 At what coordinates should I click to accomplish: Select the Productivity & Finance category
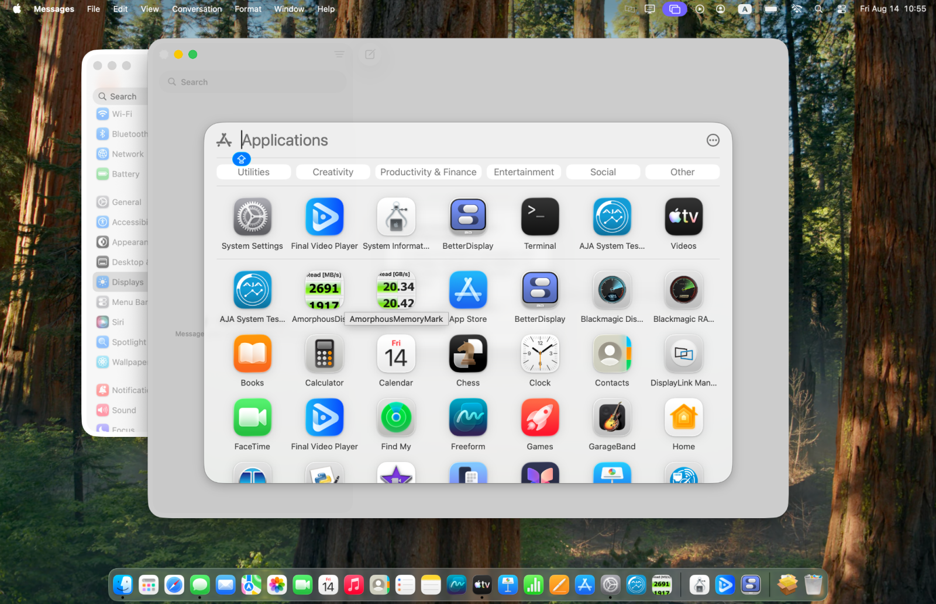point(428,172)
